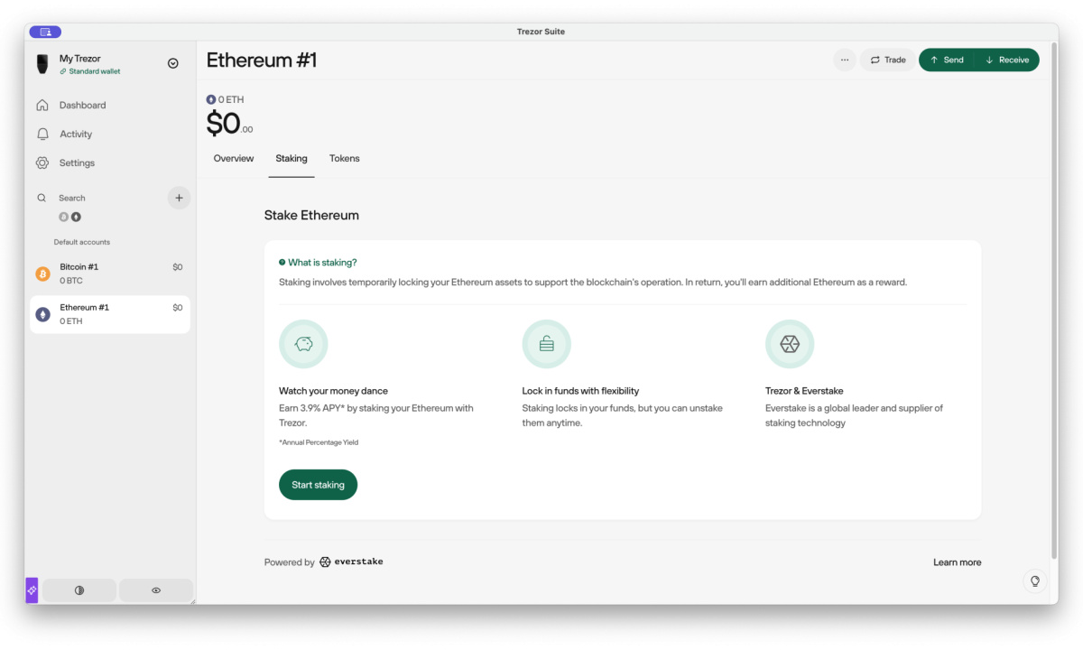Click the purple sparkle icon
This screenshot has height=650, width=1083.
point(32,590)
